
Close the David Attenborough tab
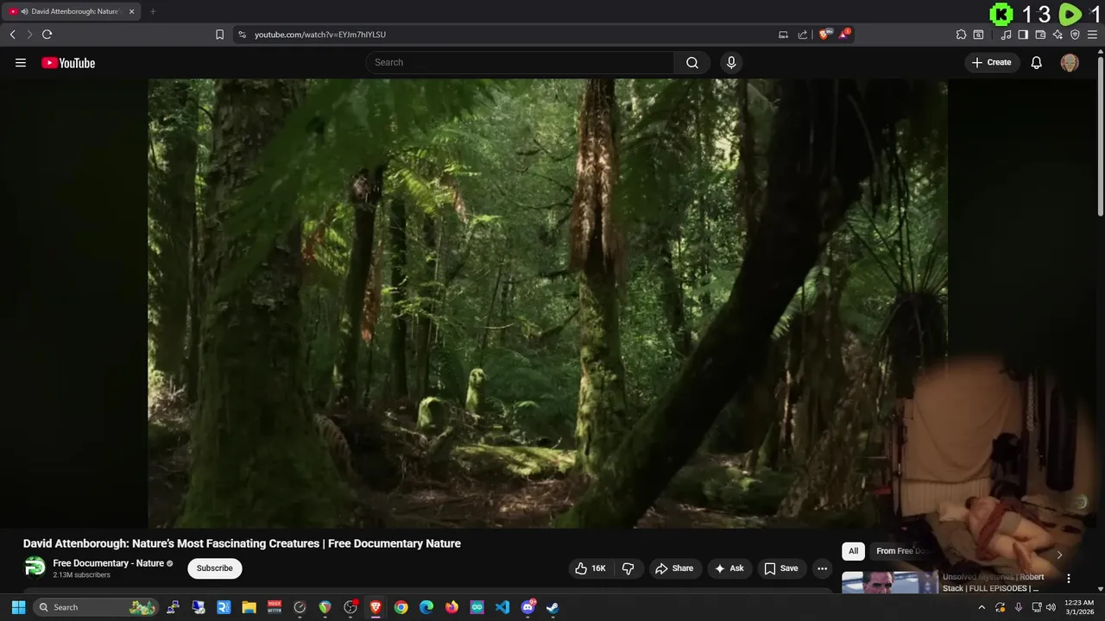[131, 11]
